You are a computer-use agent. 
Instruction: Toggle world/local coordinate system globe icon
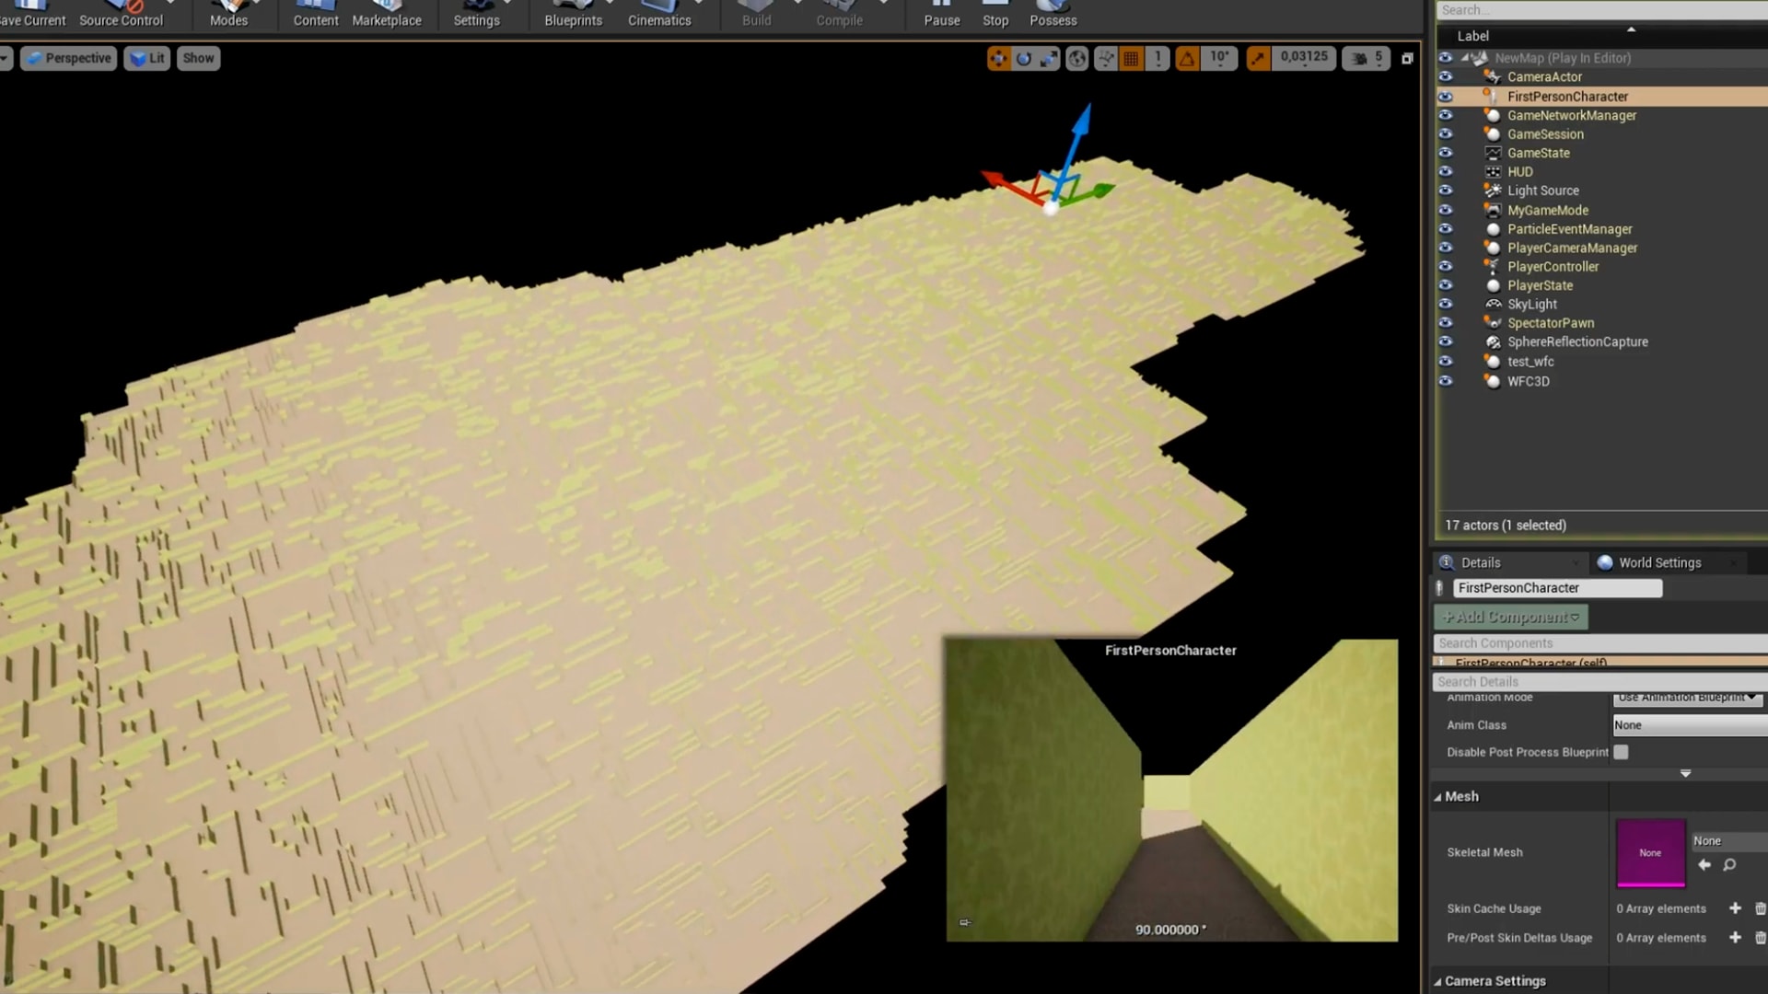[1076, 59]
